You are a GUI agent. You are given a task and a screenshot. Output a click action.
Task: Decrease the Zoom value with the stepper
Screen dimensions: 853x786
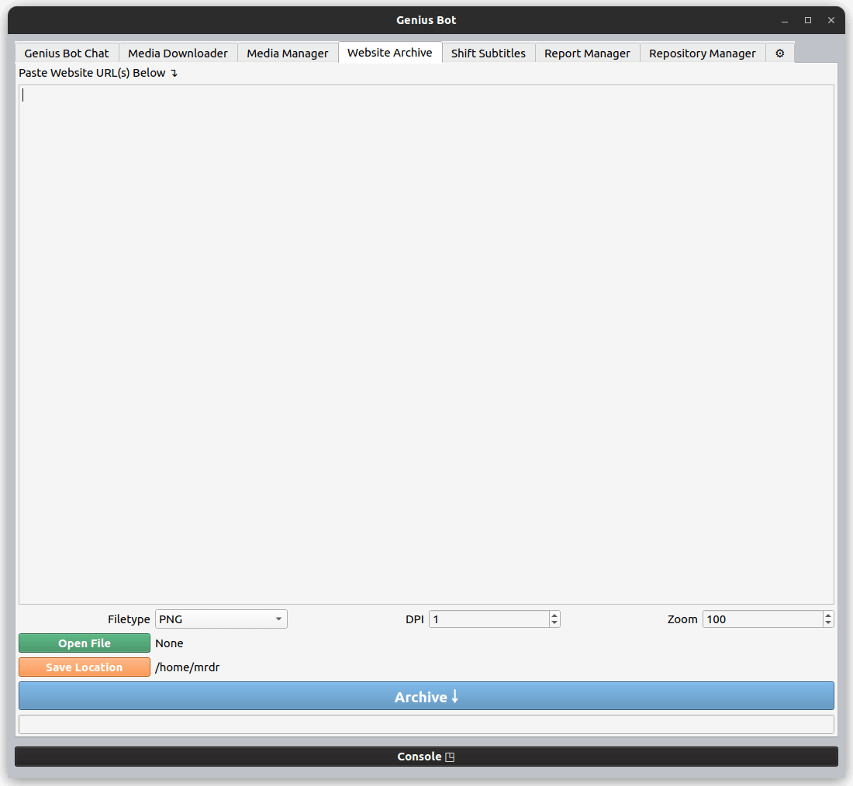[827, 623]
